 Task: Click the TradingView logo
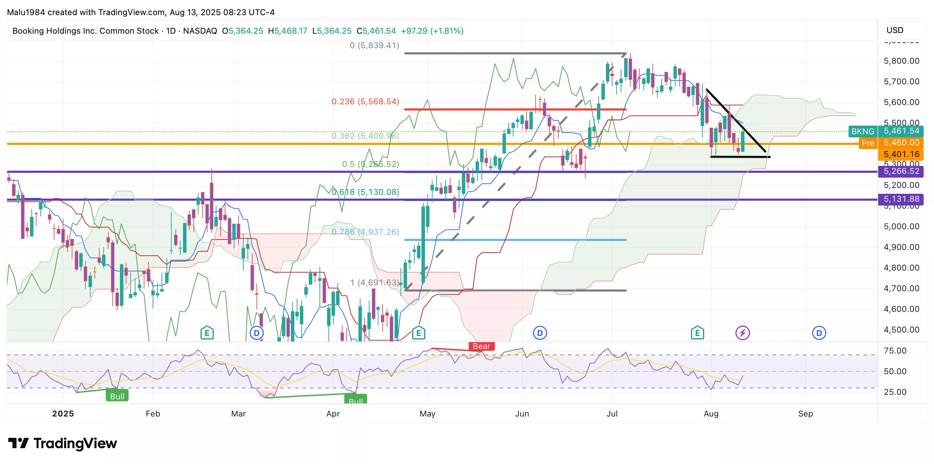pyautogui.click(x=62, y=443)
